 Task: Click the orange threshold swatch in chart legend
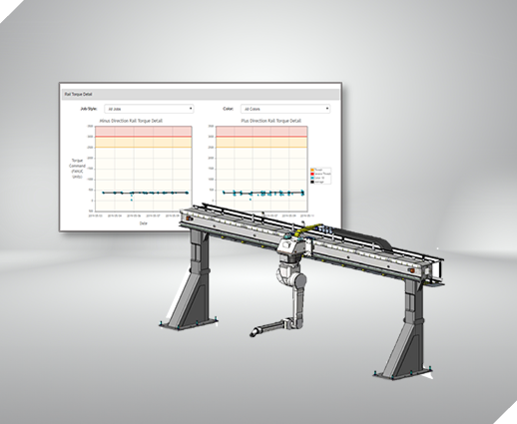click(312, 170)
